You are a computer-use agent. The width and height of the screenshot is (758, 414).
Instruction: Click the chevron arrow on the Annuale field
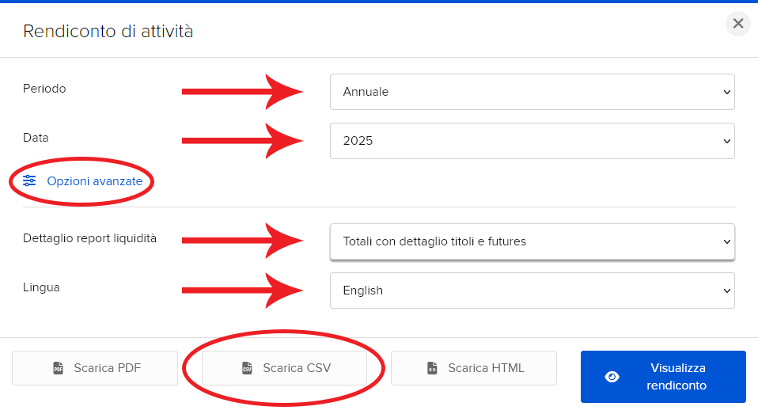pos(726,92)
